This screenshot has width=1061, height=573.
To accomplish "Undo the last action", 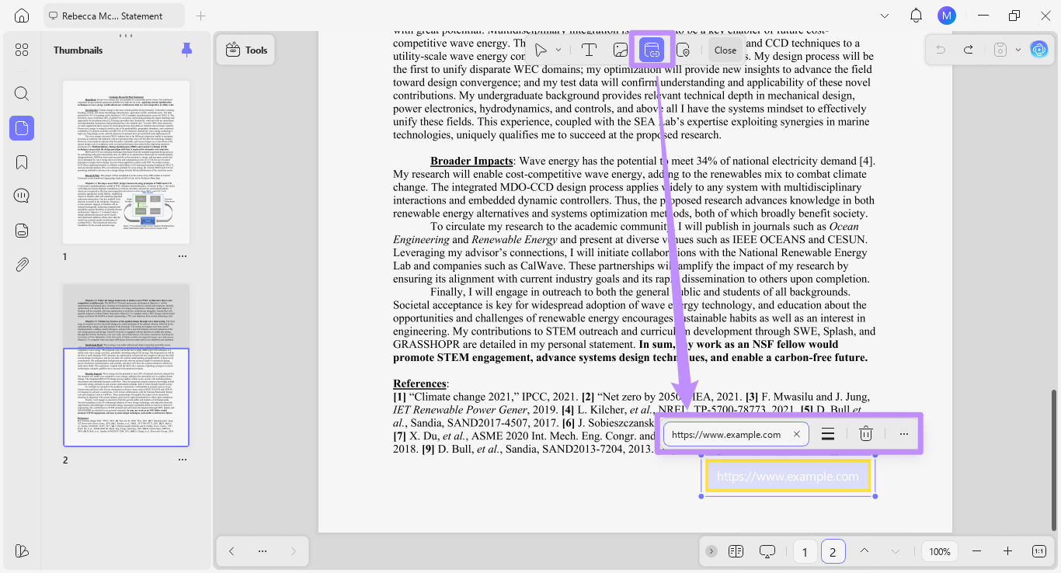I will (x=941, y=50).
